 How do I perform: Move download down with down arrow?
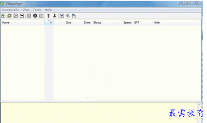pos(55,16)
